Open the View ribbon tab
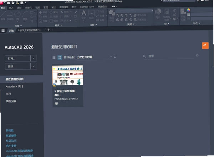This screenshot has width=214, height=157. [x=37, y=7]
